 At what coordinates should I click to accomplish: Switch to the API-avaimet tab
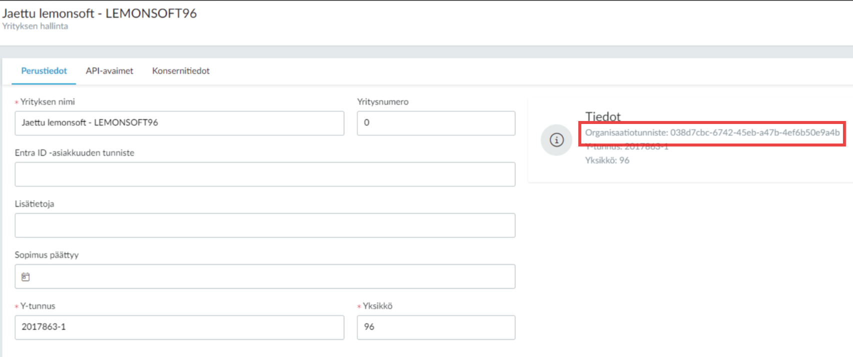109,71
